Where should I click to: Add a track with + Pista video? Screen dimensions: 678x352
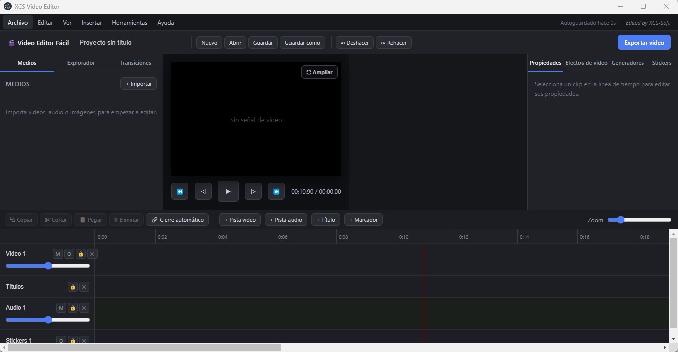tap(240, 220)
